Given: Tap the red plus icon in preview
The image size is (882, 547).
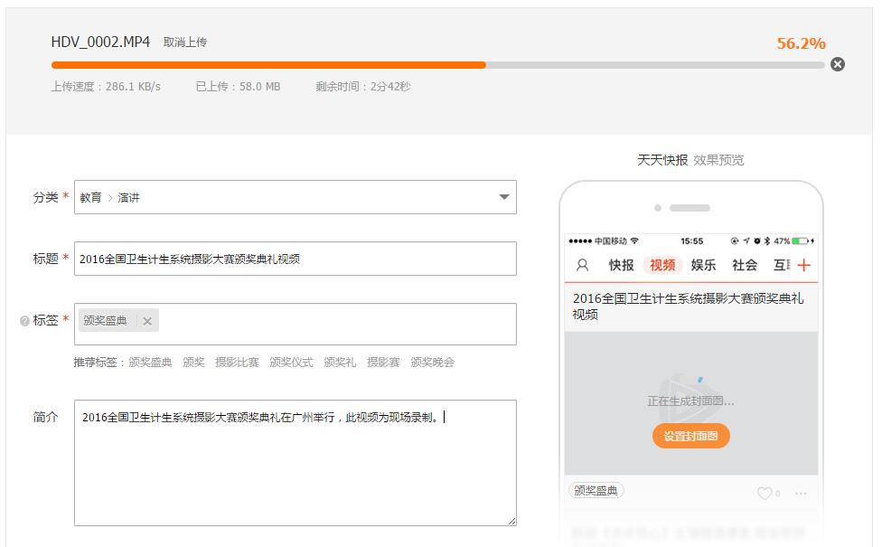Looking at the screenshot, I should 803,265.
